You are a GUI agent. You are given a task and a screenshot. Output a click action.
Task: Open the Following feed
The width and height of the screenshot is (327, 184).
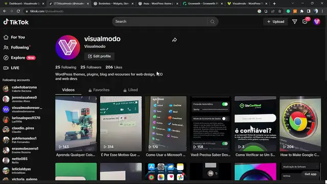[16, 48]
